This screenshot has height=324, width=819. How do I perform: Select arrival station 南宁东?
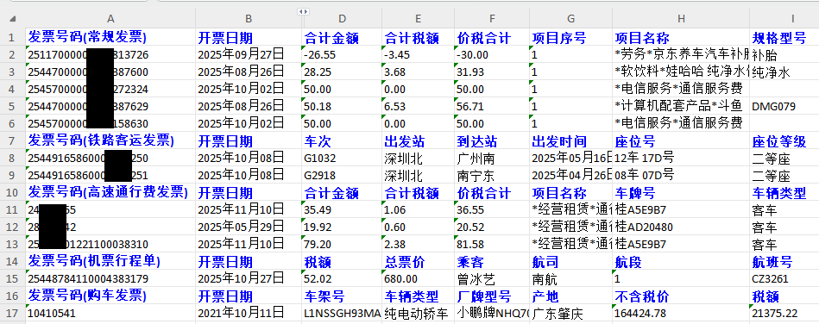pyautogui.click(x=492, y=175)
